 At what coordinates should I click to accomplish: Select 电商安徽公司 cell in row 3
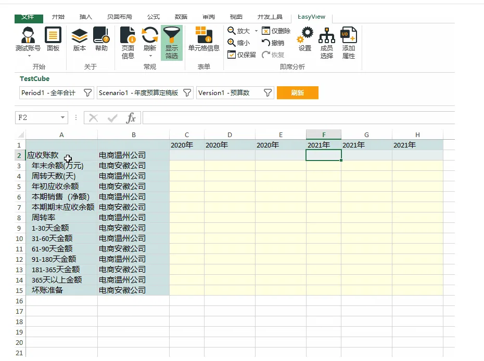[x=133, y=166]
